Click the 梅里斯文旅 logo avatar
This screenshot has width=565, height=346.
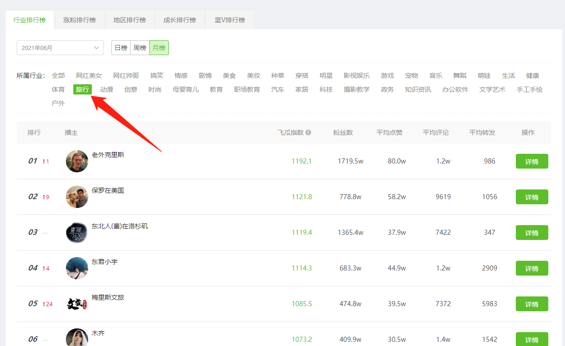[x=77, y=304]
